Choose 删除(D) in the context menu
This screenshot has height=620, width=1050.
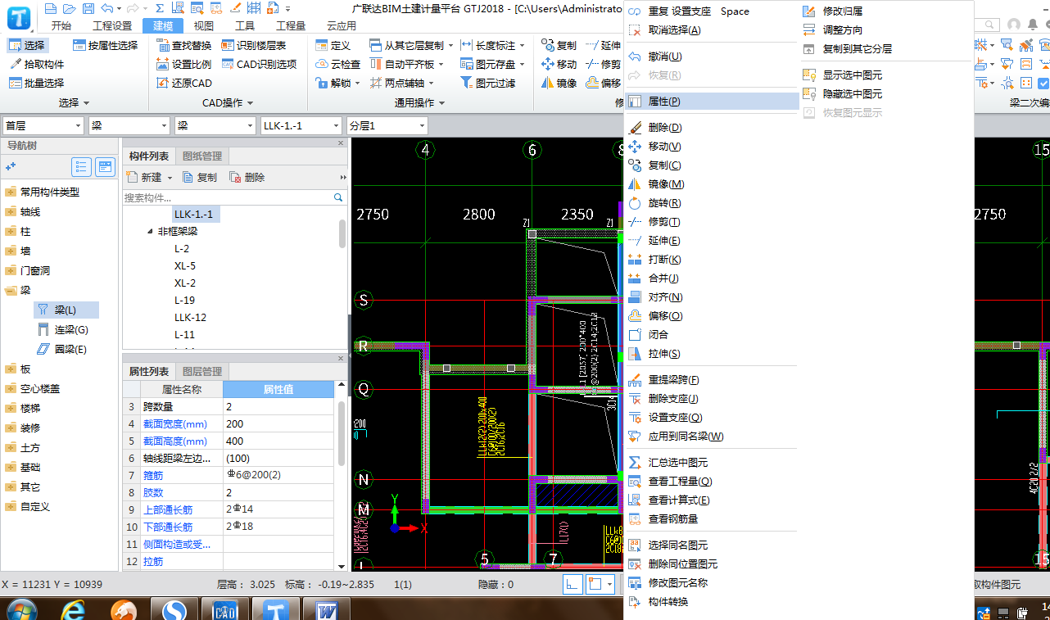pyautogui.click(x=712, y=128)
